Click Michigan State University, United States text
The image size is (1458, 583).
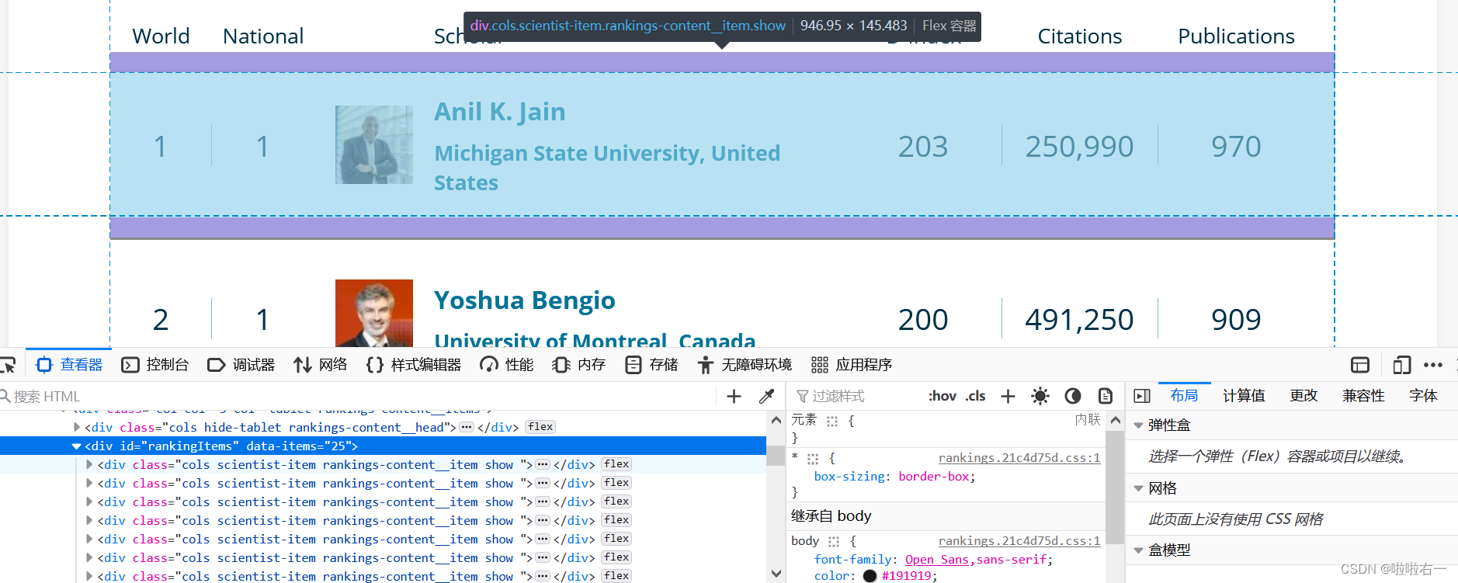(607, 168)
